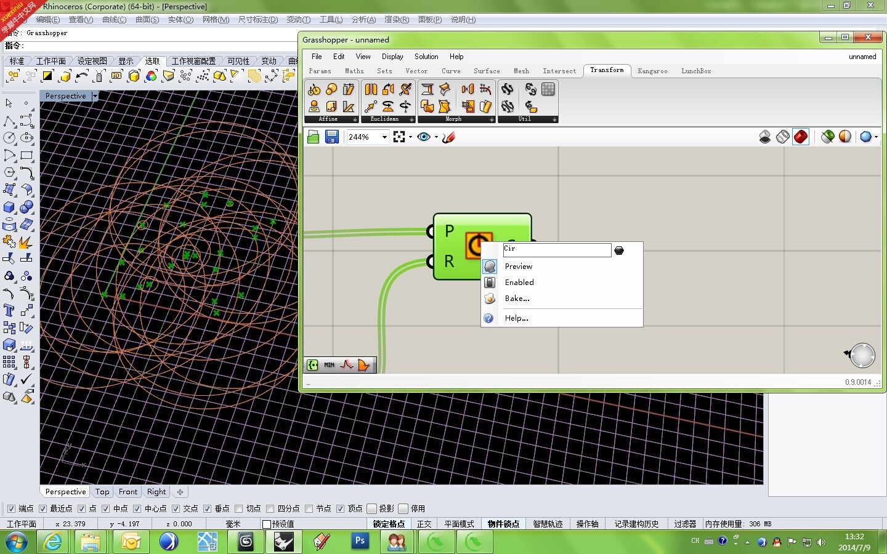
Task: Click the Select All icon in selection toolbar
Action: coord(13,76)
